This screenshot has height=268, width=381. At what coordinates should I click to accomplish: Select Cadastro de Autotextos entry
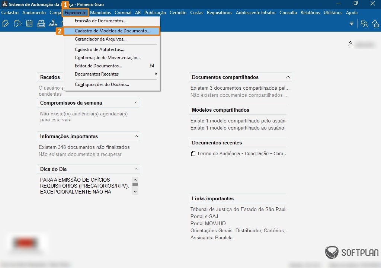tap(112, 50)
